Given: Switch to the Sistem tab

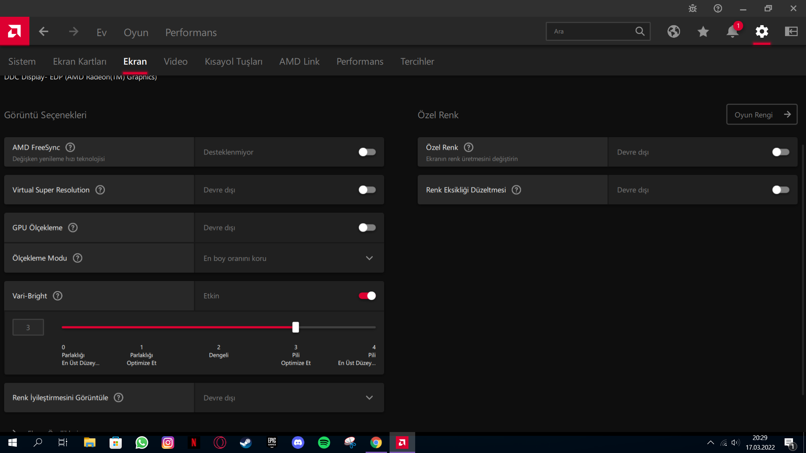Looking at the screenshot, I should coord(22,61).
